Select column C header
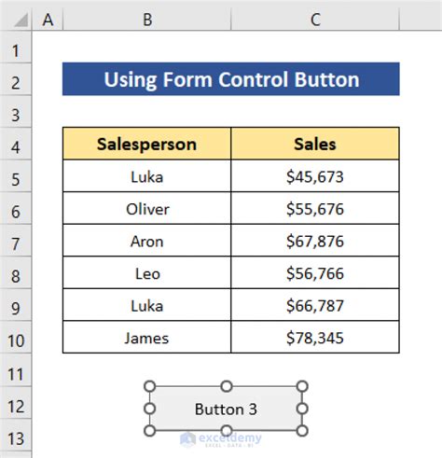Image resolution: width=442 pixels, height=458 pixels. [x=315, y=20]
